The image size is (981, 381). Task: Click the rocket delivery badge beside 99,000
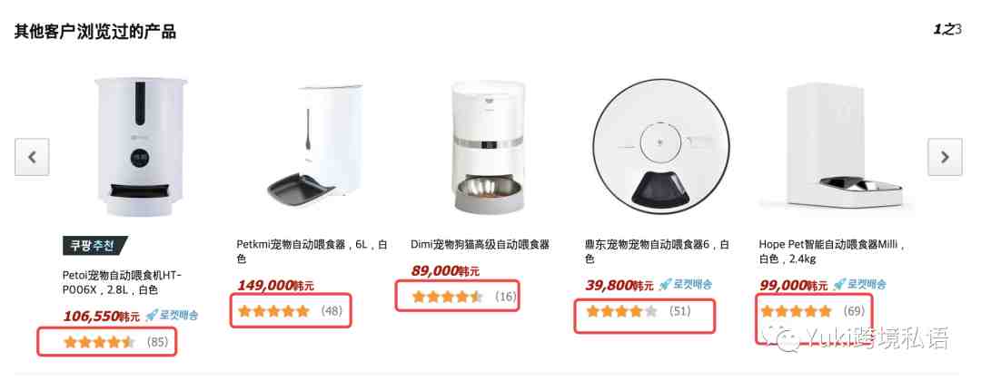(x=859, y=285)
